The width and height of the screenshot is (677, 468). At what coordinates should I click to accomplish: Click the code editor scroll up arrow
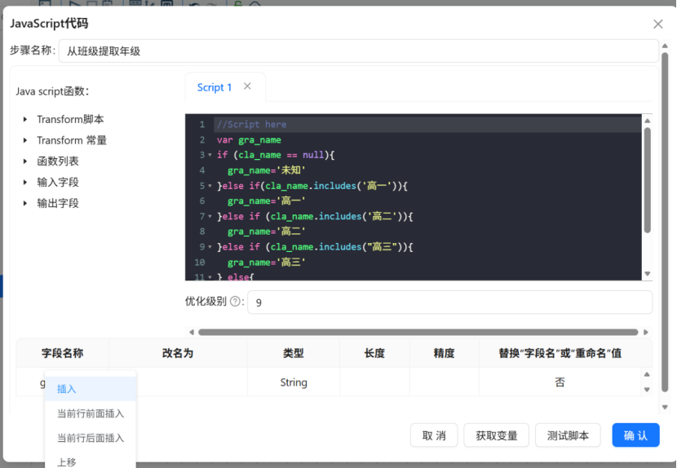647,121
